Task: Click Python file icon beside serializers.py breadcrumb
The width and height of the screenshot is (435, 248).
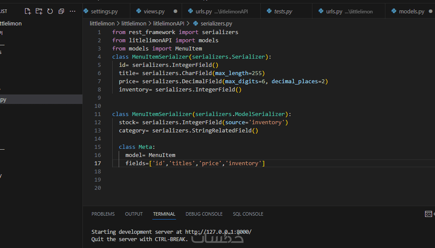Action: pyautogui.click(x=196, y=24)
